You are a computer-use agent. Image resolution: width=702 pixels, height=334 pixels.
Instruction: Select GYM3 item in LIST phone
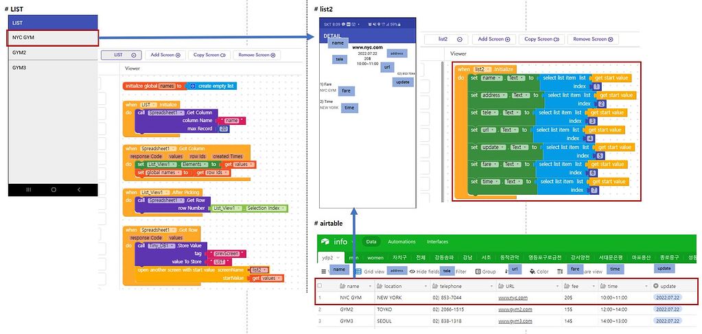[x=53, y=68]
